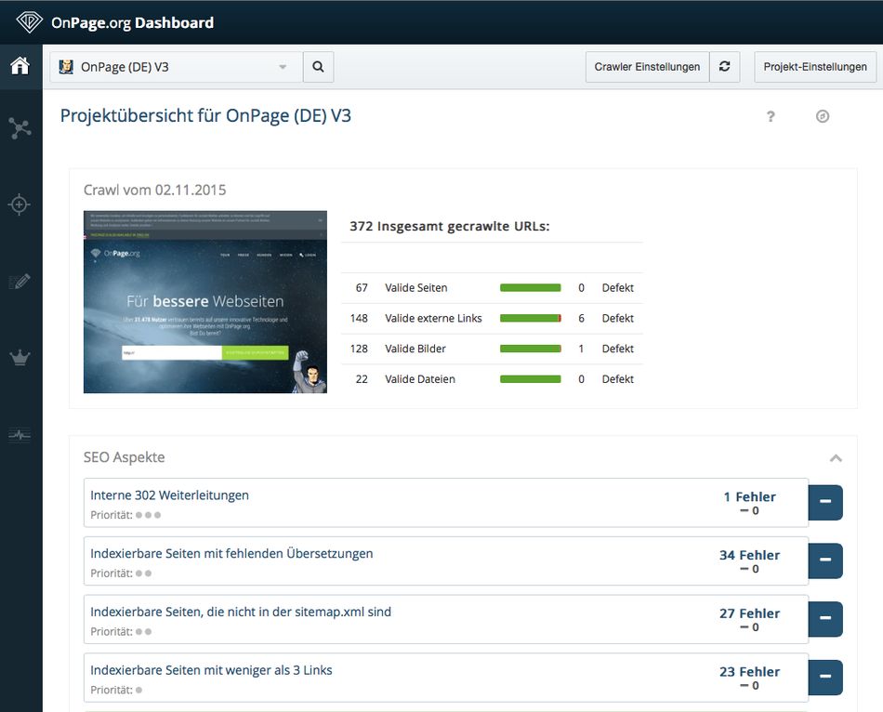883x712 pixels.
Task: Collapse the sitemap.xml row minus button
Action: (x=825, y=619)
